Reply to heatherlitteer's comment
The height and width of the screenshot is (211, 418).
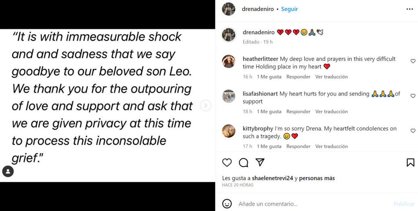tap(298, 77)
